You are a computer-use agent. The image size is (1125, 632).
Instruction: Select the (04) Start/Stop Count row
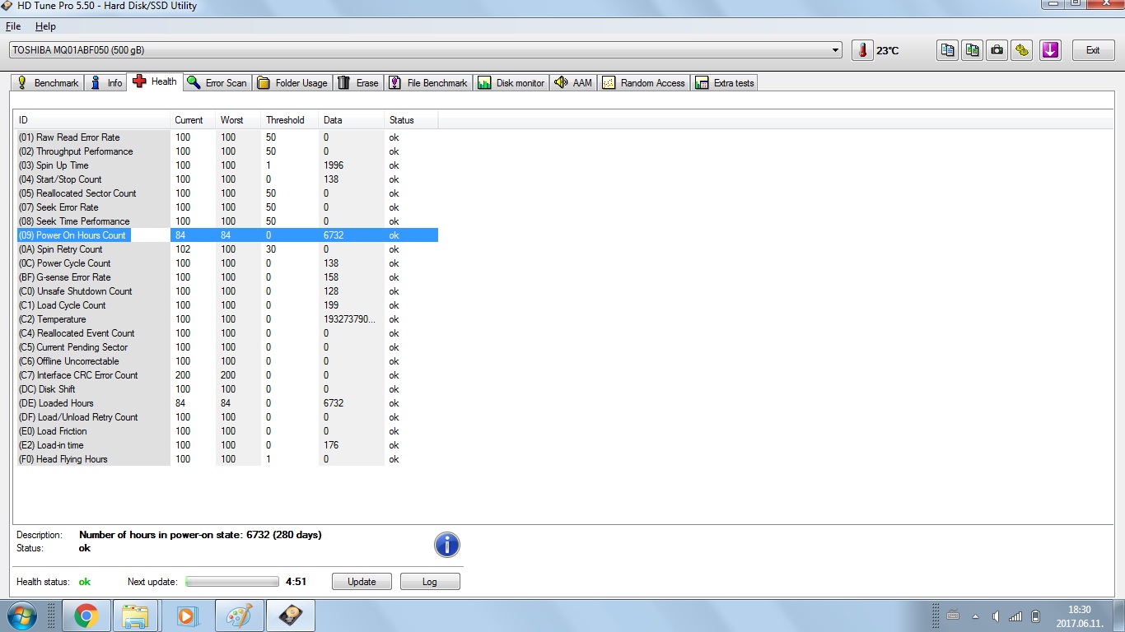(227, 179)
